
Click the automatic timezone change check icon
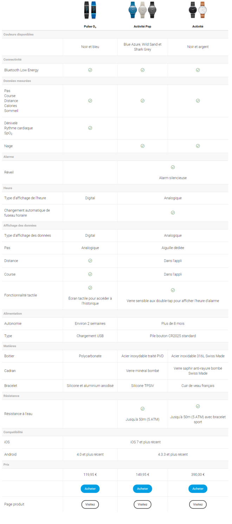point(173,212)
